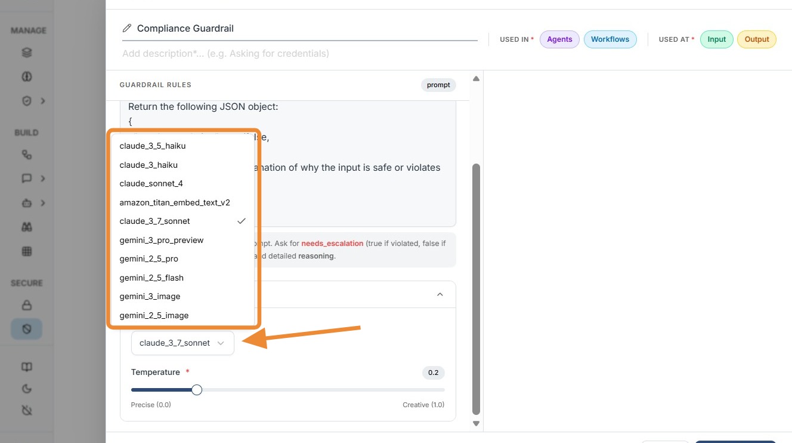Open the stacked layers icon under Manage
The width and height of the screenshot is (792, 443).
26,53
